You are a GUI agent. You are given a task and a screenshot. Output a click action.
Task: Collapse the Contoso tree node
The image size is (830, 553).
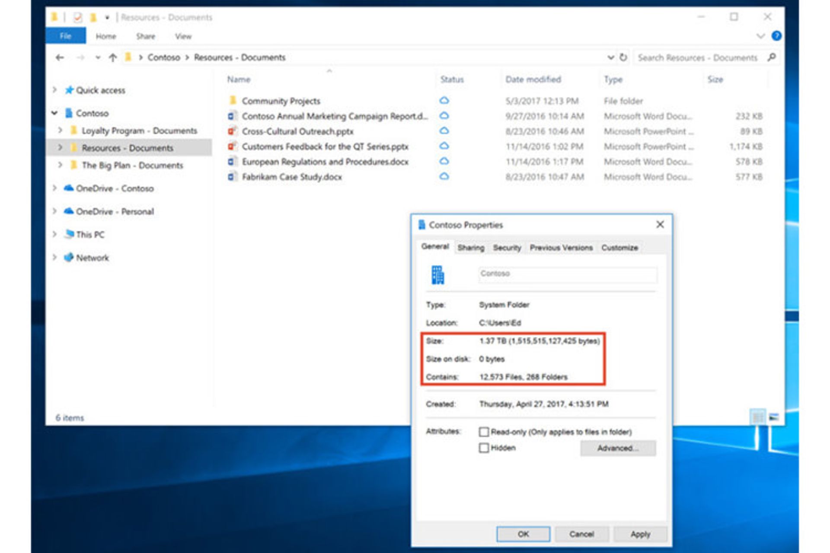pyautogui.click(x=54, y=113)
